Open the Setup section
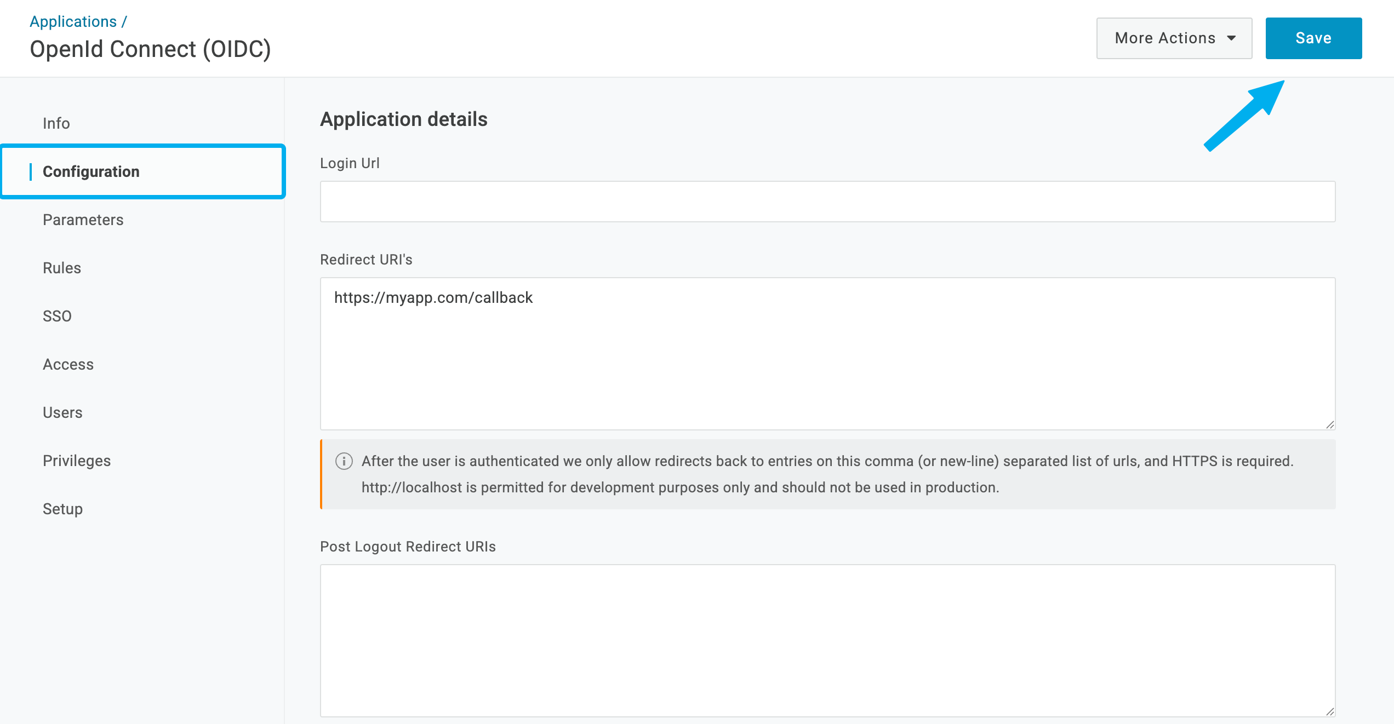Screen dimensions: 1394x724 [x=62, y=509]
